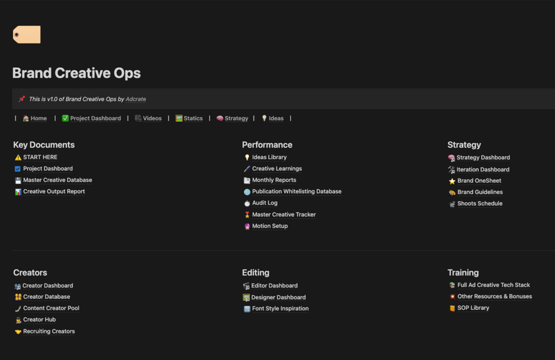Viewport: 555px width, 360px height.
Task: Click the star icon next to Brand OneSheet
Action: click(452, 181)
